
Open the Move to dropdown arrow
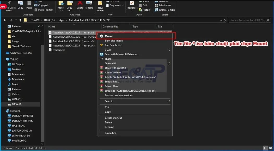coord(62,10)
